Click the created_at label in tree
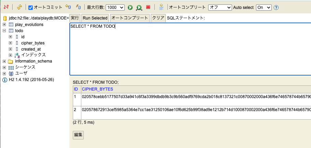This screenshot has width=311, height=148. click(x=31, y=49)
